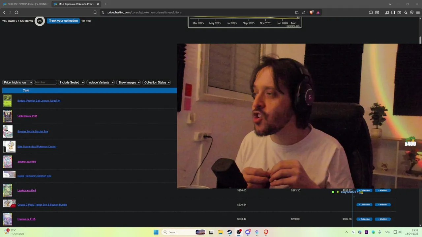This screenshot has width=422, height=237.
Task: Open Discord from the taskbar
Action: pyautogui.click(x=248, y=232)
